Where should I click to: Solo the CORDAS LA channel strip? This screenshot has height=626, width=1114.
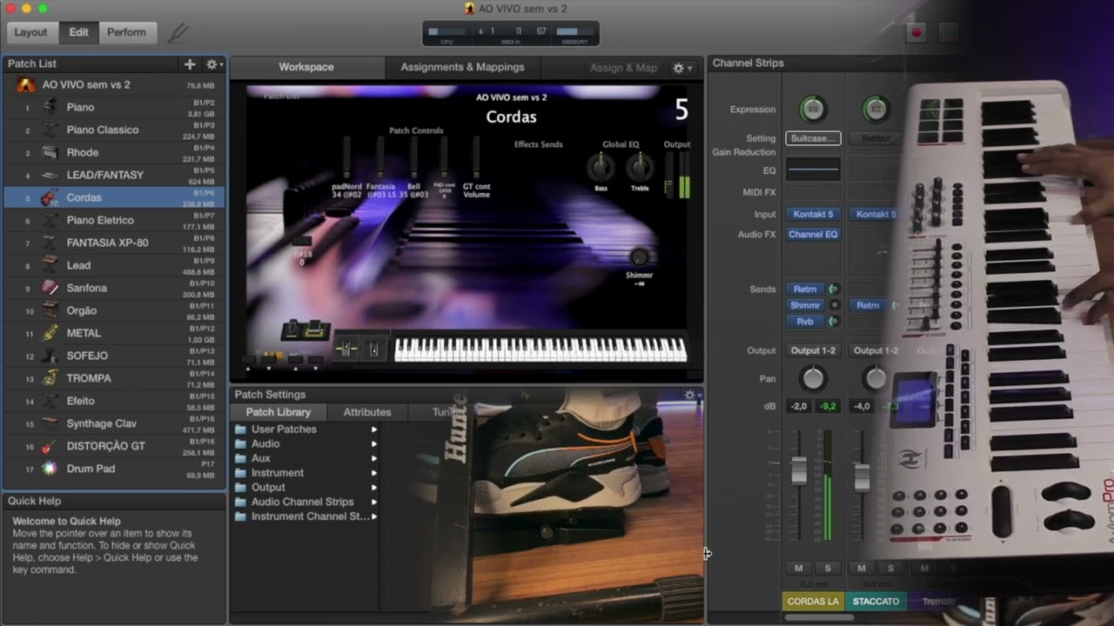[827, 568]
